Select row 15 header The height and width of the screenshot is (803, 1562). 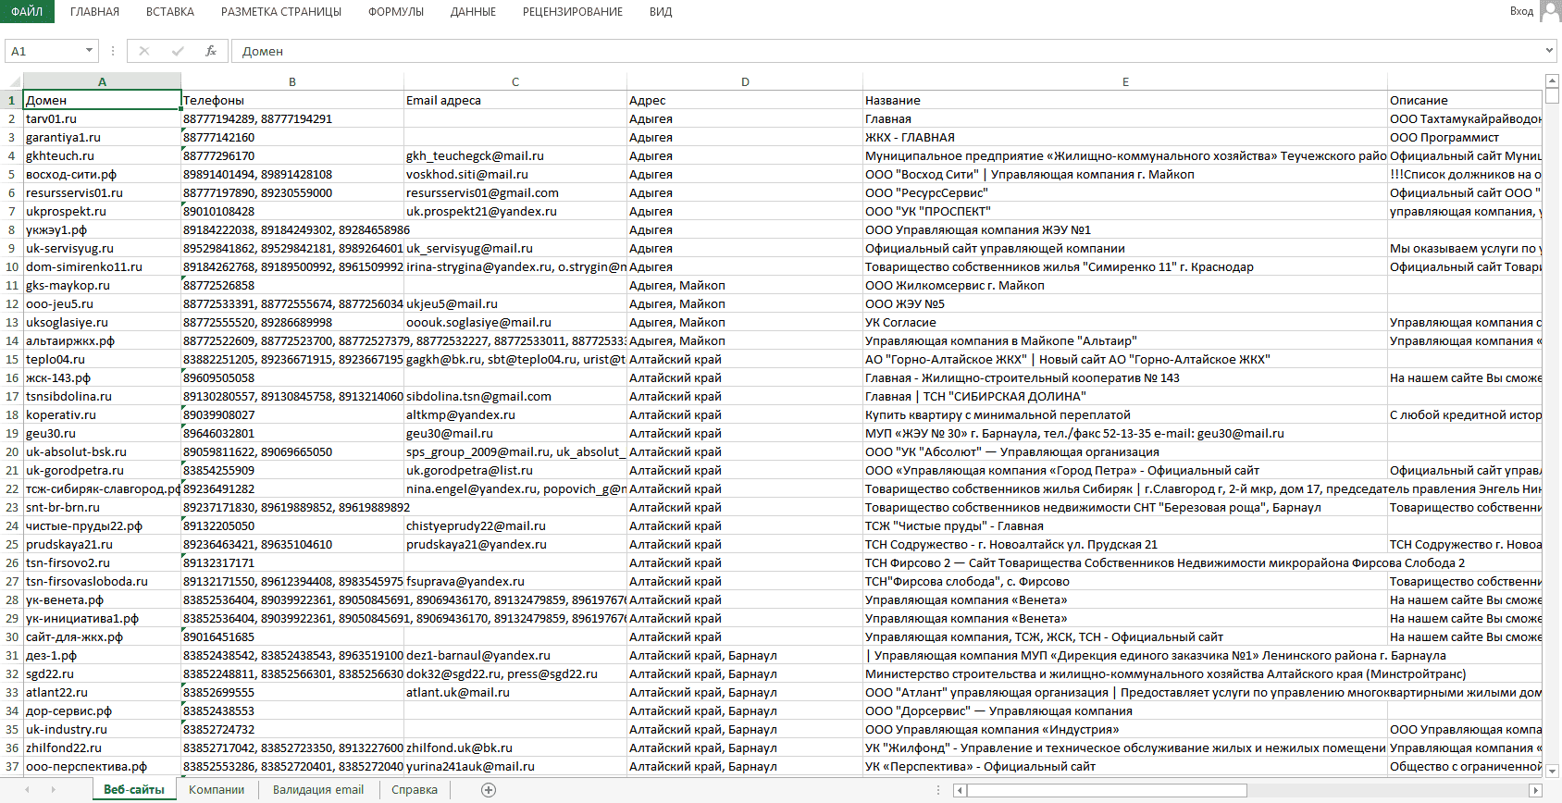click(11, 359)
